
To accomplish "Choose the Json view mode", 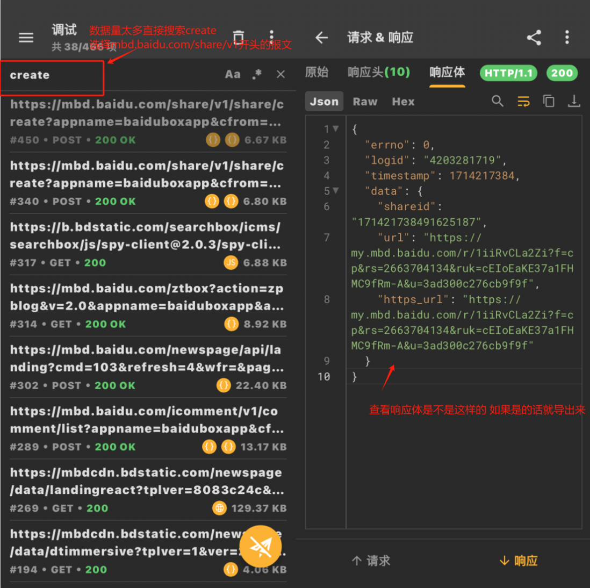I will click(x=324, y=101).
